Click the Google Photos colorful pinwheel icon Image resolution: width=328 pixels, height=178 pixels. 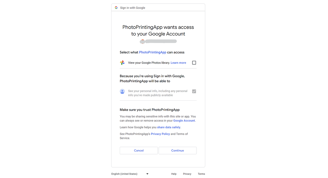(x=122, y=62)
